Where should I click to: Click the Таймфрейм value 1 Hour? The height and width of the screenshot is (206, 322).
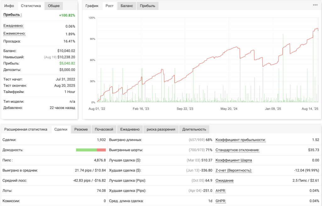70,92
